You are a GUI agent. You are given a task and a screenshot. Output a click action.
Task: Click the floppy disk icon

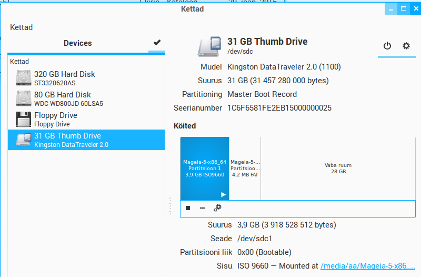tap(24, 119)
